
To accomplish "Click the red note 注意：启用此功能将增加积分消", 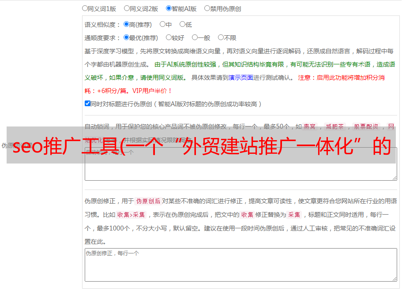I will (x=341, y=78).
